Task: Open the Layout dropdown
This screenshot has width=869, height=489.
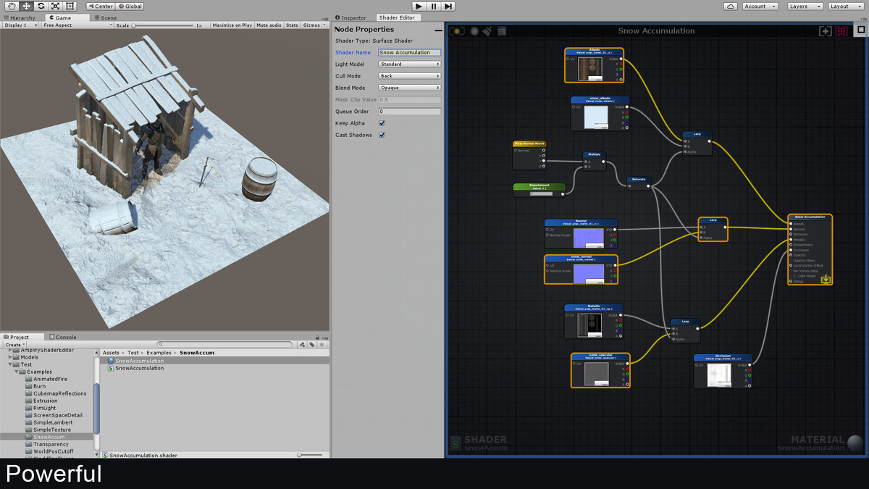Action: (846, 6)
